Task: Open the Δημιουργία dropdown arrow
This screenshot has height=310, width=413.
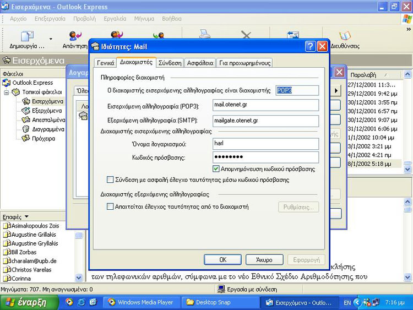Action: (x=51, y=39)
